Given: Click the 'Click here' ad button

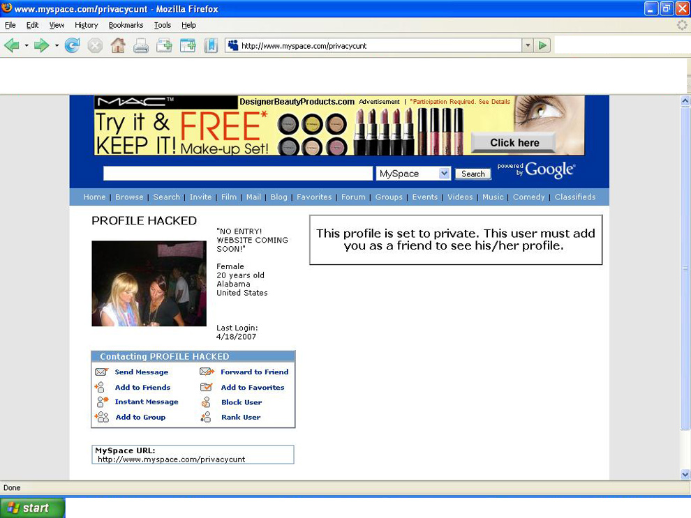Looking at the screenshot, I should click(x=514, y=143).
